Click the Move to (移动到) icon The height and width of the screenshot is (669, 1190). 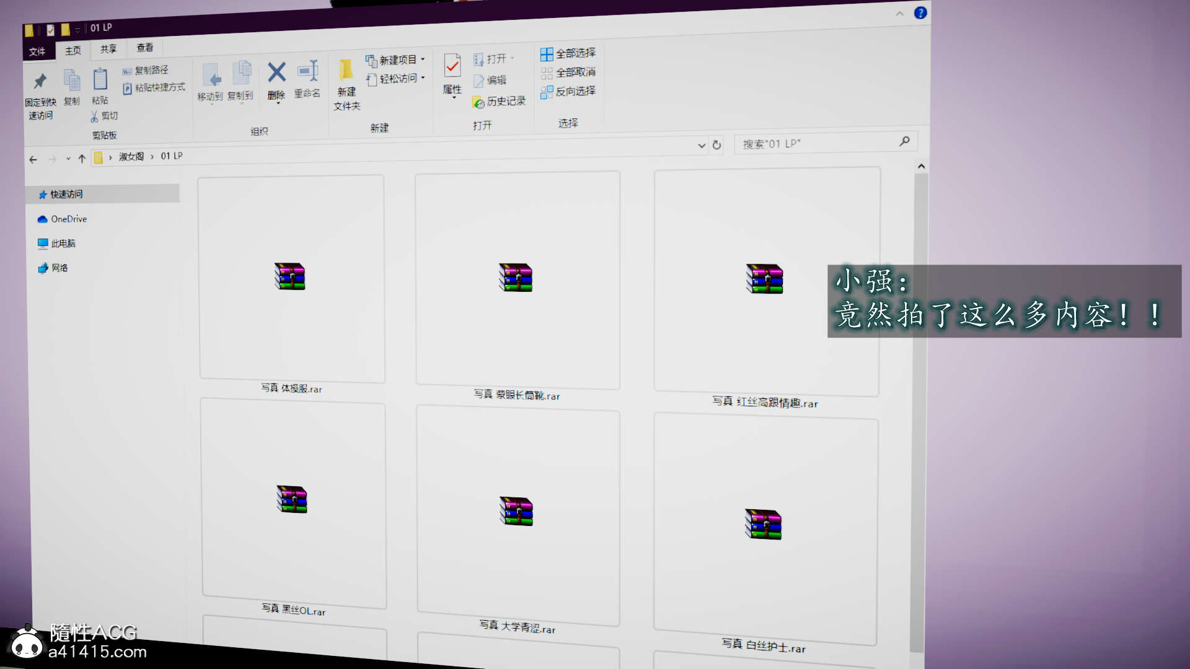pyautogui.click(x=211, y=76)
